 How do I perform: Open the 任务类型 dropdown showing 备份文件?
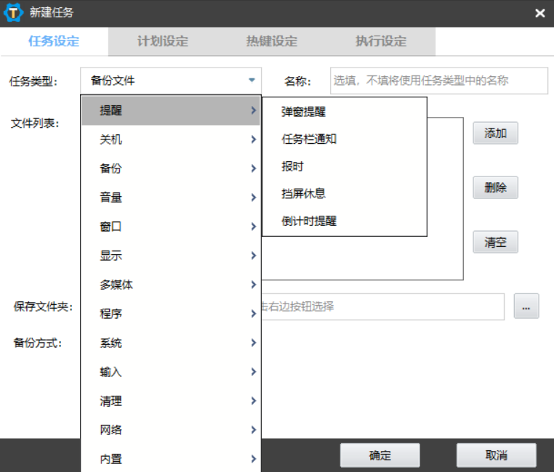(171, 81)
